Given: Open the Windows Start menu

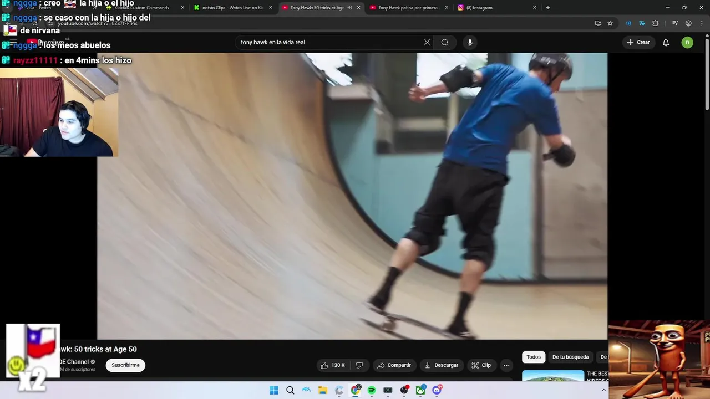Looking at the screenshot, I should click(x=274, y=390).
